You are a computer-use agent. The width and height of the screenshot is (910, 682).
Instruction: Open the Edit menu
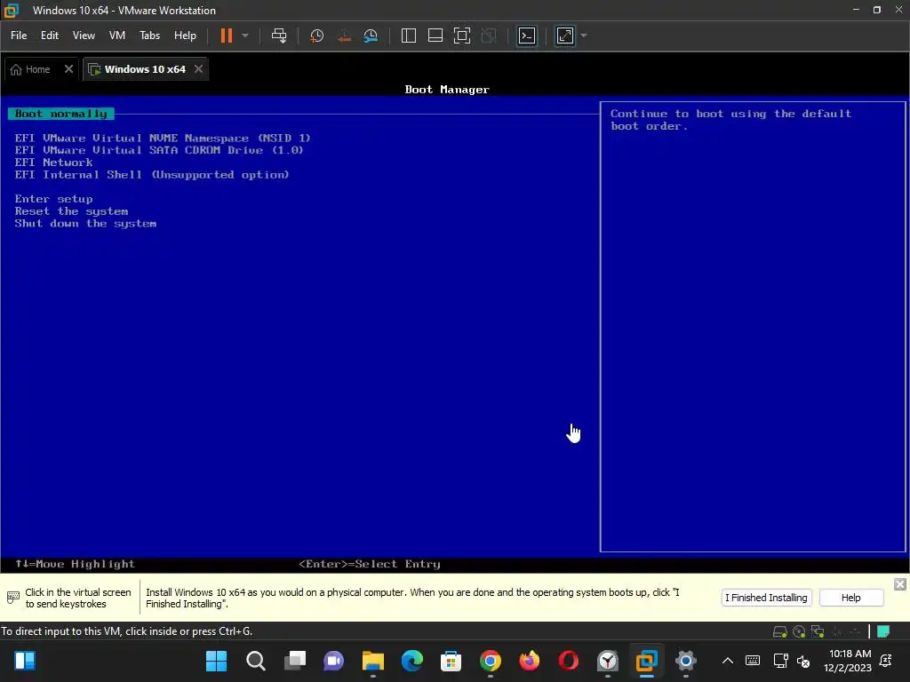point(50,36)
